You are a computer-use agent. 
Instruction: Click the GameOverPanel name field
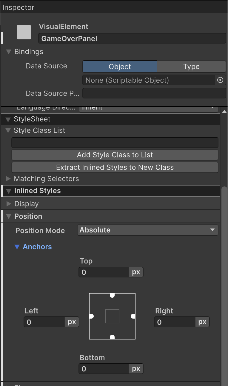pyautogui.click(x=132, y=38)
